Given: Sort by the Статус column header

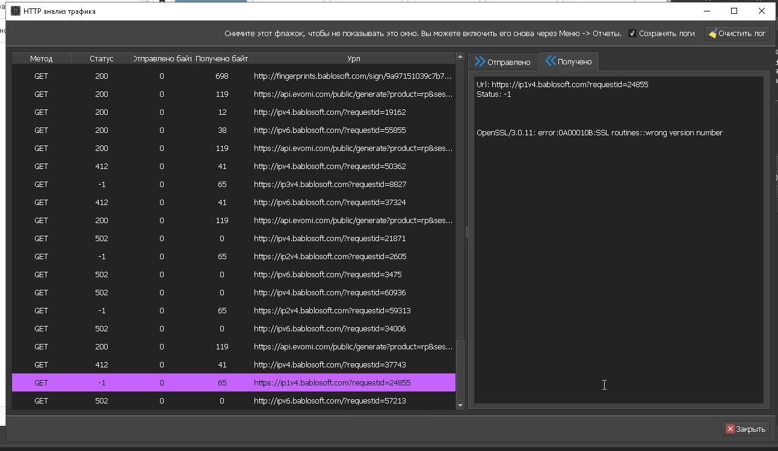Looking at the screenshot, I should tap(101, 58).
